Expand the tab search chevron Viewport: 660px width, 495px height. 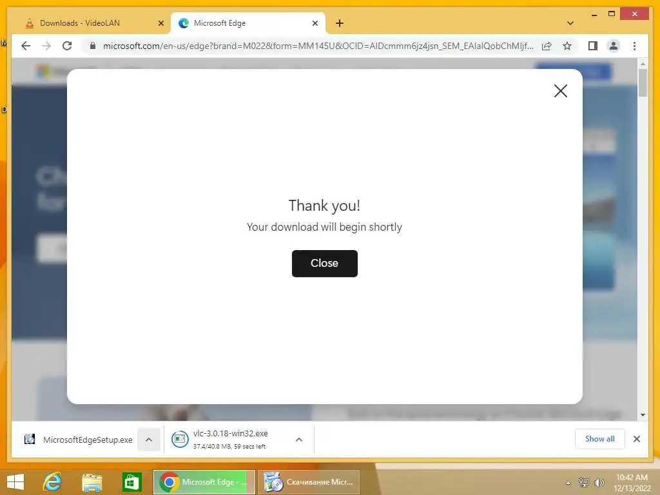click(570, 23)
